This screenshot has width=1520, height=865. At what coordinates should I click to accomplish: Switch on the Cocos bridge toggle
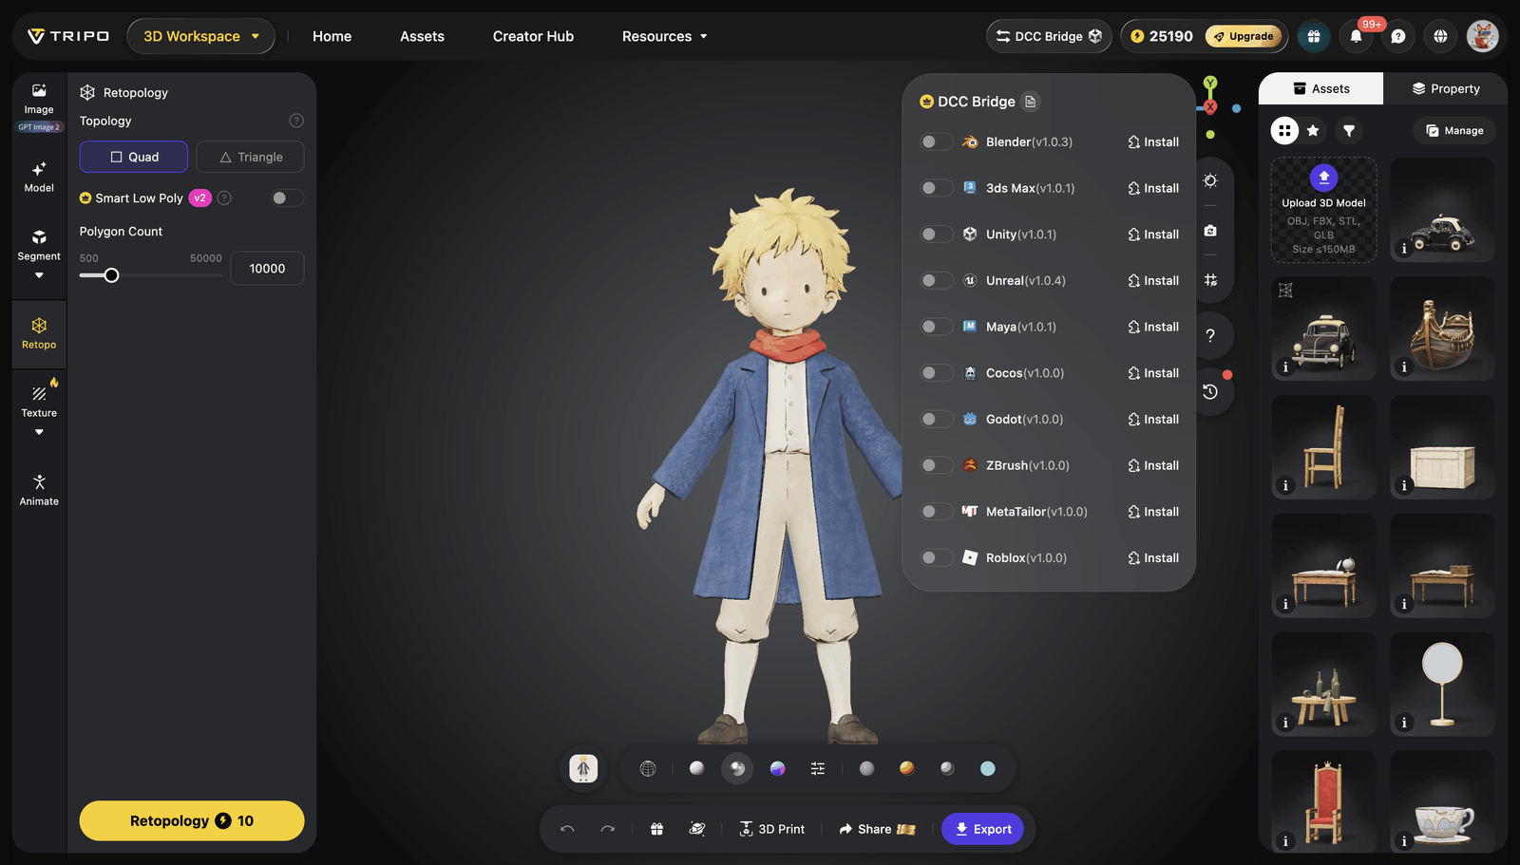(937, 373)
